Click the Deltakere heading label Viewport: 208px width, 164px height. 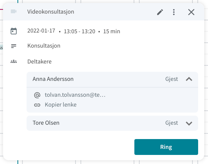39,62
